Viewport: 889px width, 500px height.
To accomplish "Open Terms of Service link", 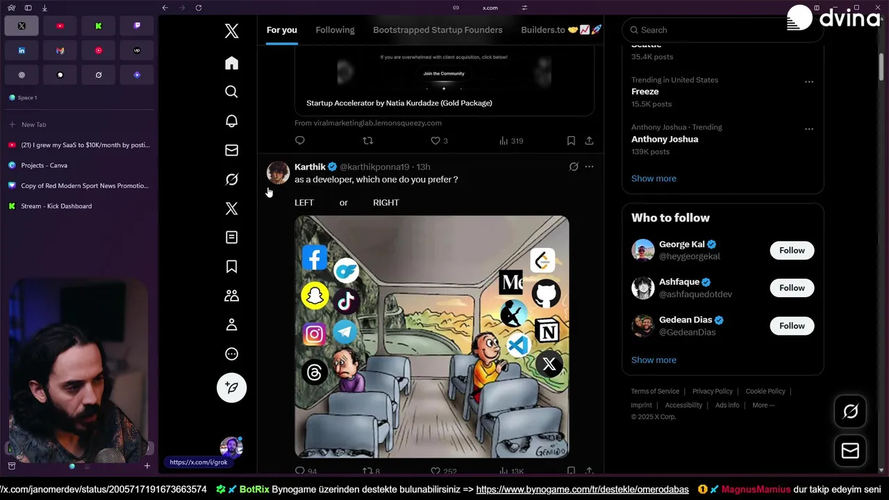I will [655, 391].
